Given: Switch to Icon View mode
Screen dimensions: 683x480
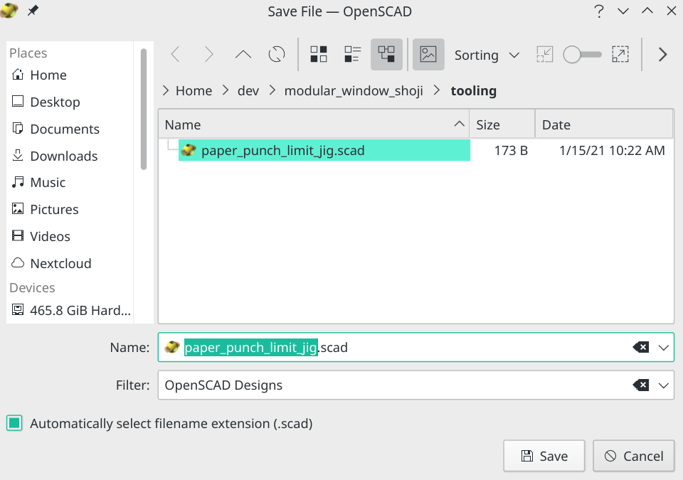Looking at the screenshot, I should [x=318, y=54].
